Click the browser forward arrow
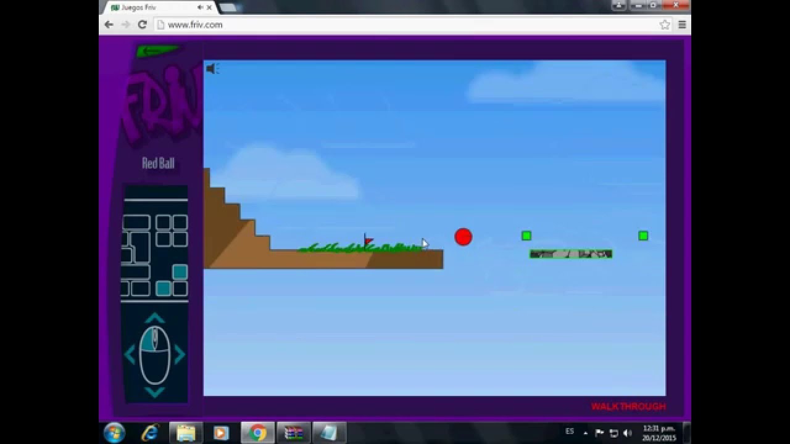Image resolution: width=790 pixels, height=444 pixels. coord(126,25)
